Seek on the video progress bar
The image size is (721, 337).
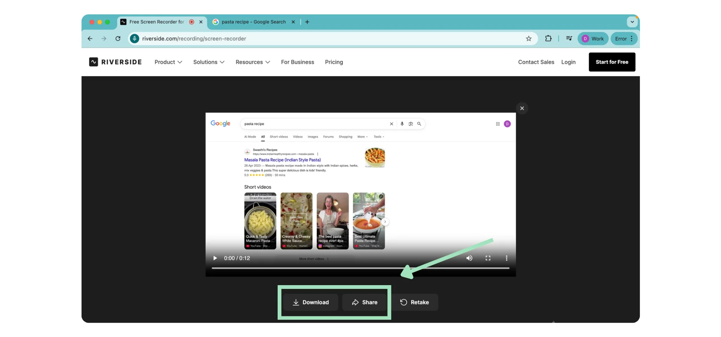361,268
